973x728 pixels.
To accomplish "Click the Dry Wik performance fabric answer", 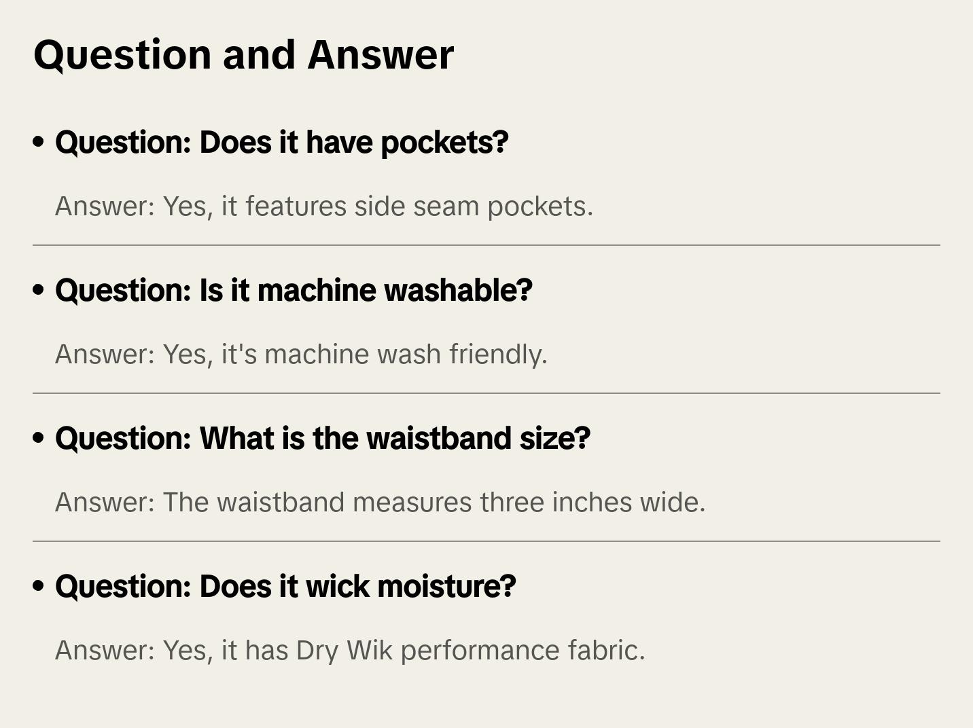I will pyautogui.click(x=350, y=651).
